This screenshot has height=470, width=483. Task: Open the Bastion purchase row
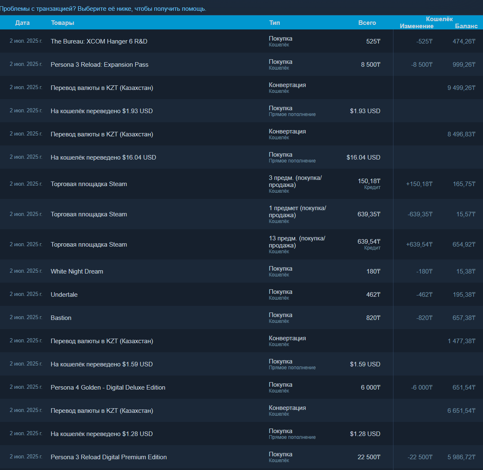[x=241, y=317]
